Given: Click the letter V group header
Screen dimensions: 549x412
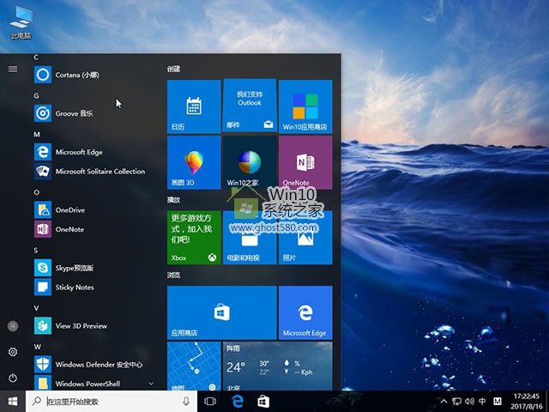Looking at the screenshot, I should tap(36, 308).
